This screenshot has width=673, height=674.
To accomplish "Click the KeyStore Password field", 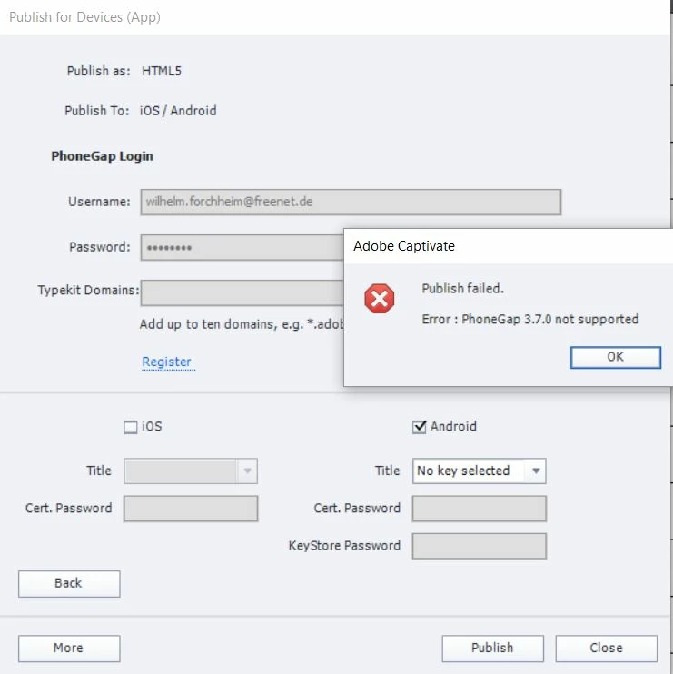I will click(480, 546).
